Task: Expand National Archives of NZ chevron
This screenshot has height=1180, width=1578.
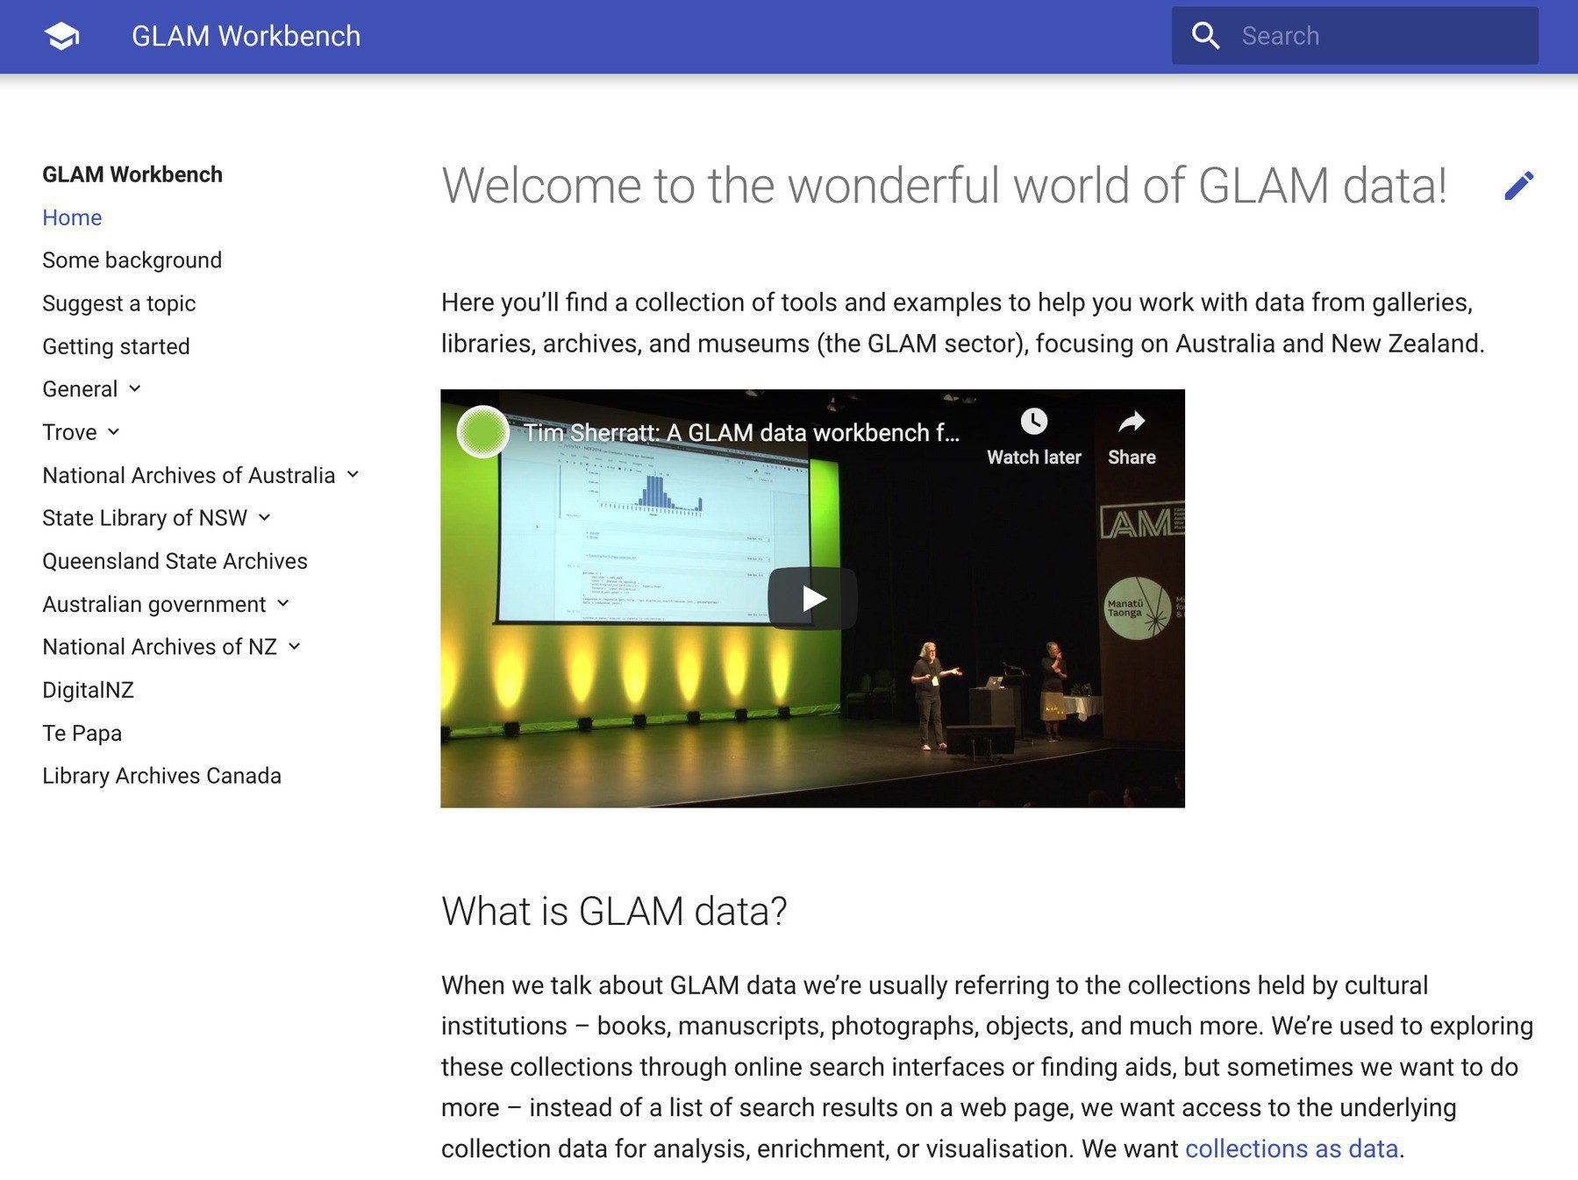Action: (x=295, y=646)
